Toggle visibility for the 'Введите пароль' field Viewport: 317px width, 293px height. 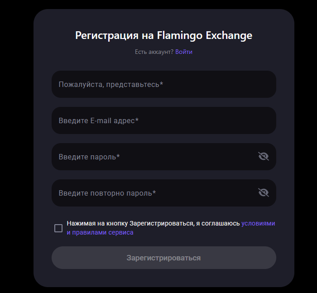tap(263, 157)
